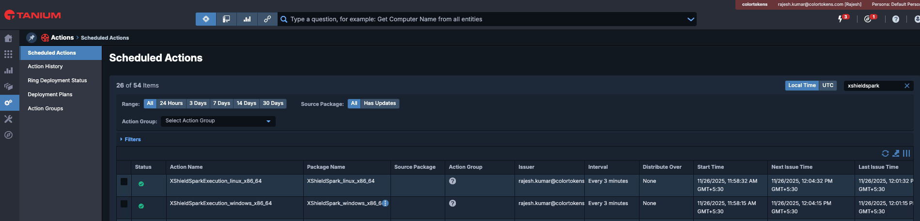Screen dimensions: 920x221
Task: Click the red Actions module icon in breadcrumb
Action: 45,38
